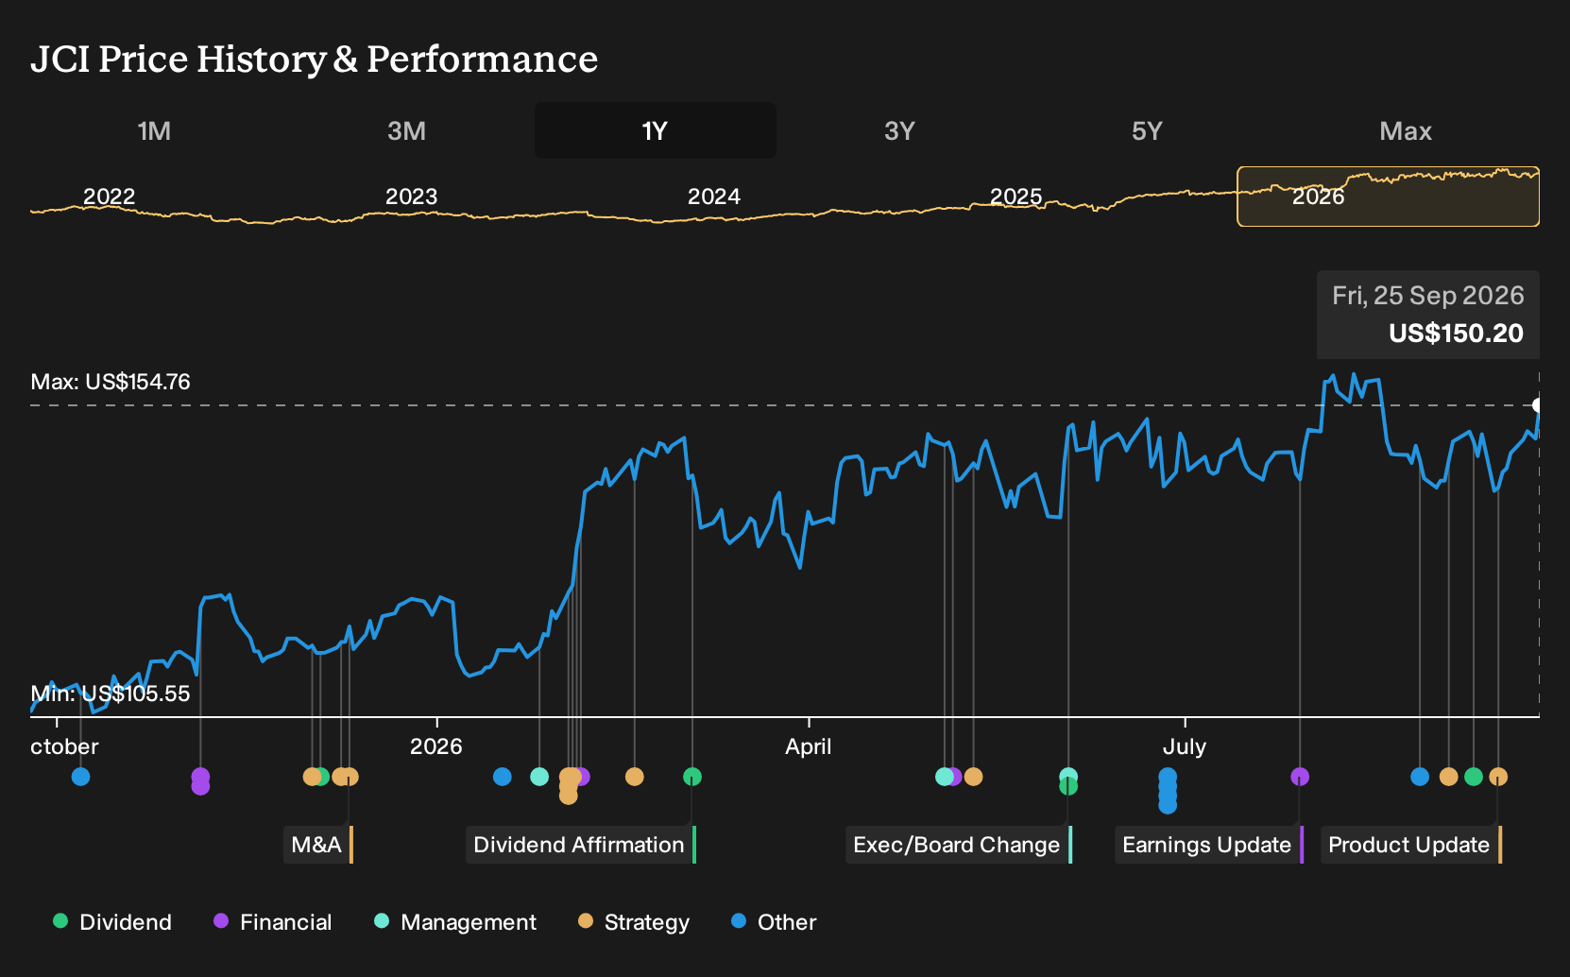Show the Max price history range
The width and height of the screenshot is (1570, 977).
(1406, 130)
